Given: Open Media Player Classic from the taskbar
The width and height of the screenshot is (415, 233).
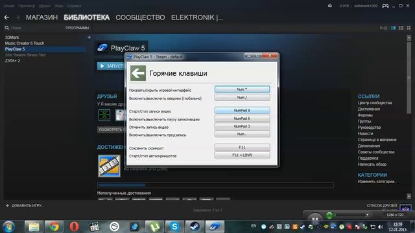Looking at the screenshot, I should 94,227.
